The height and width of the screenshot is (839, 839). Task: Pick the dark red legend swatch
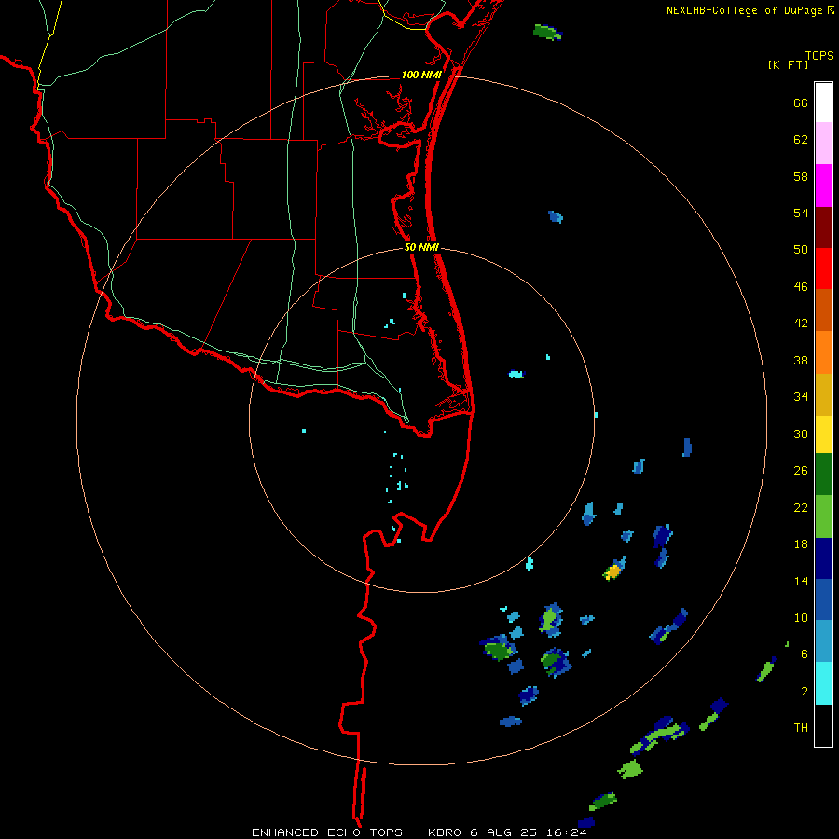(823, 227)
